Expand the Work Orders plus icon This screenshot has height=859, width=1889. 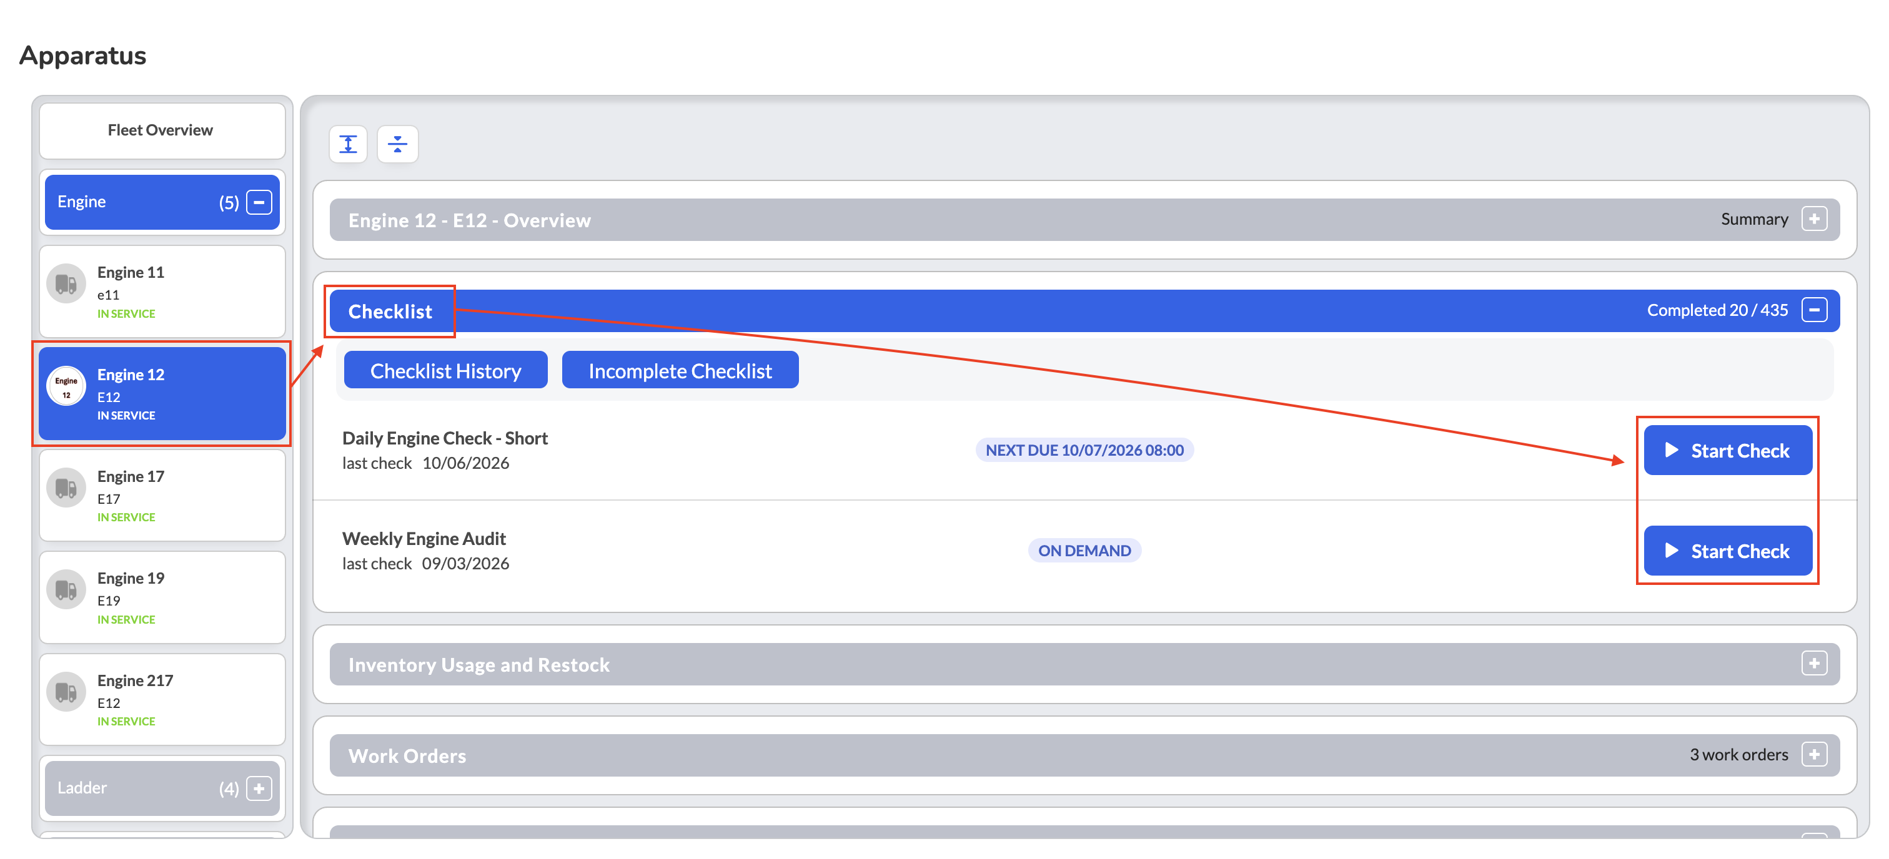click(1814, 754)
